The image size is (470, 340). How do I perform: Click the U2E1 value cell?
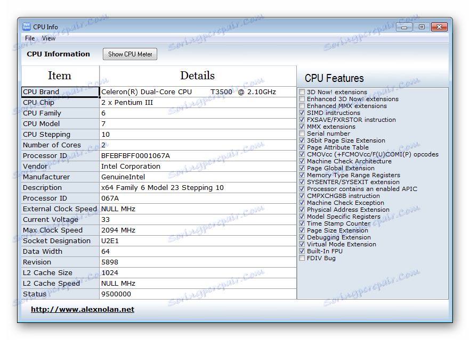pos(198,241)
